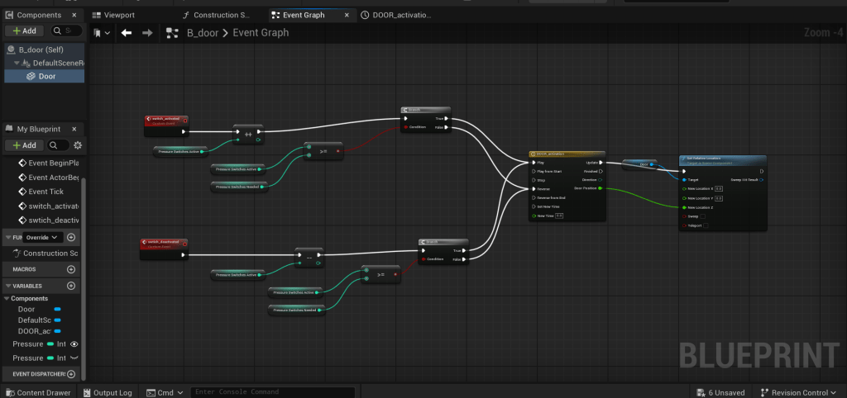Image resolution: width=847 pixels, height=398 pixels.
Task: Close the My Blueprint panel
Action: pyautogui.click(x=74, y=129)
